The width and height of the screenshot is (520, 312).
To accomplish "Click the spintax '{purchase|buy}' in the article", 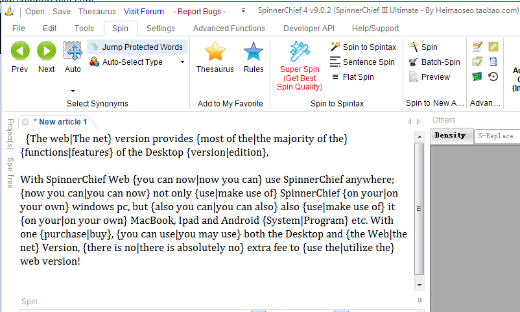I will pyautogui.click(x=77, y=234).
